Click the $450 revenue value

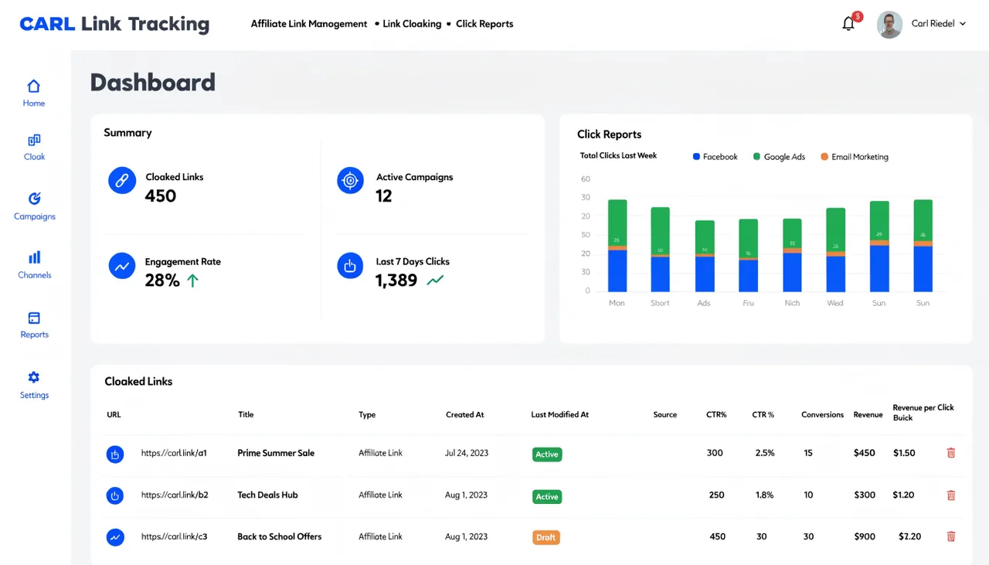coord(865,453)
